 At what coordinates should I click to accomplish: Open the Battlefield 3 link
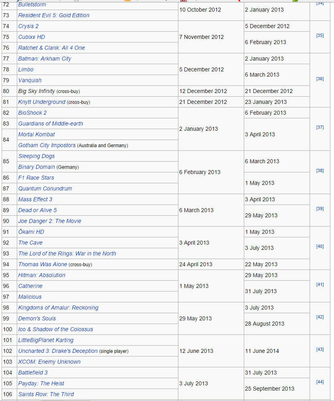pyautogui.click(x=33, y=373)
